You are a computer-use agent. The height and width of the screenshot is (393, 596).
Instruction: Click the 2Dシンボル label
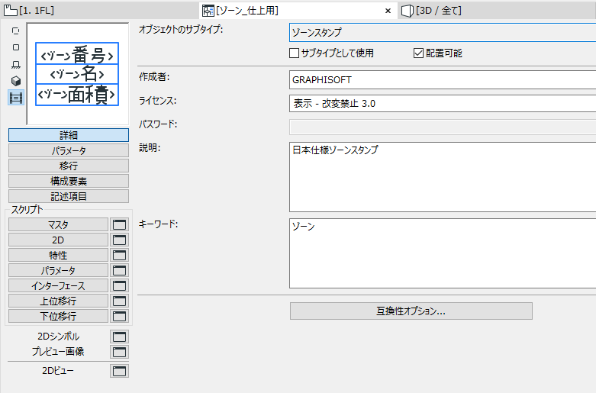(59, 337)
